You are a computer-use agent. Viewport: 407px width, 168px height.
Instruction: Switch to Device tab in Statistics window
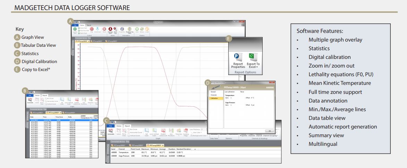click(119, 126)
